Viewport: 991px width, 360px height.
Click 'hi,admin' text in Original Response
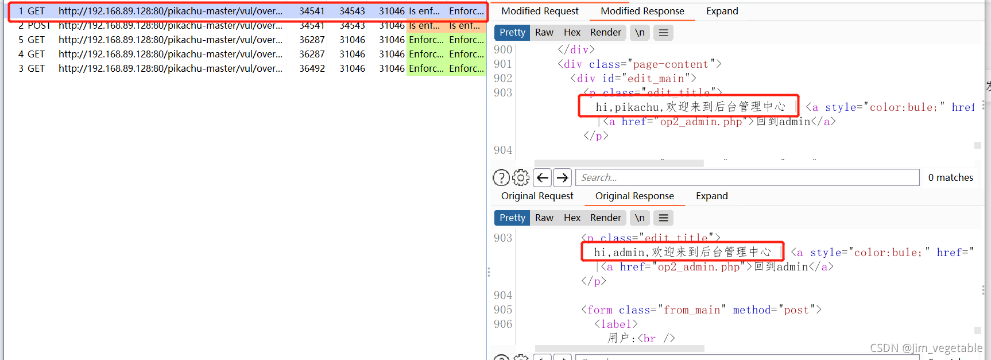(x=620, y=252)
